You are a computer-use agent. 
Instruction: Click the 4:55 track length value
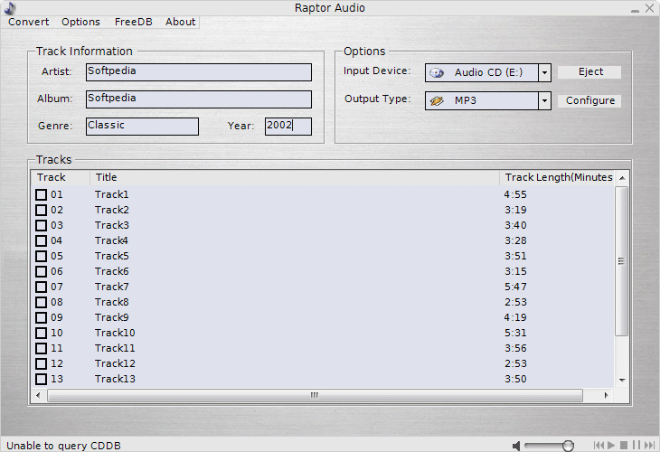click(515, 194)
